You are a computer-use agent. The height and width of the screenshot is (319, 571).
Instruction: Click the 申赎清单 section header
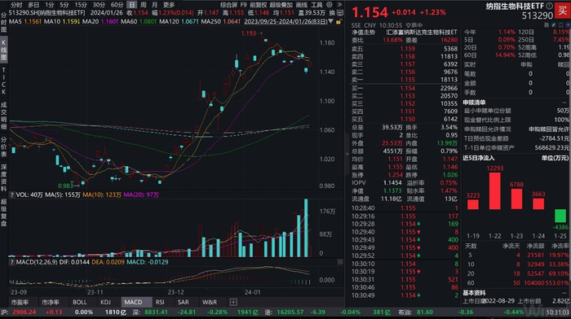pyautogui.click(x=474, y=103)
